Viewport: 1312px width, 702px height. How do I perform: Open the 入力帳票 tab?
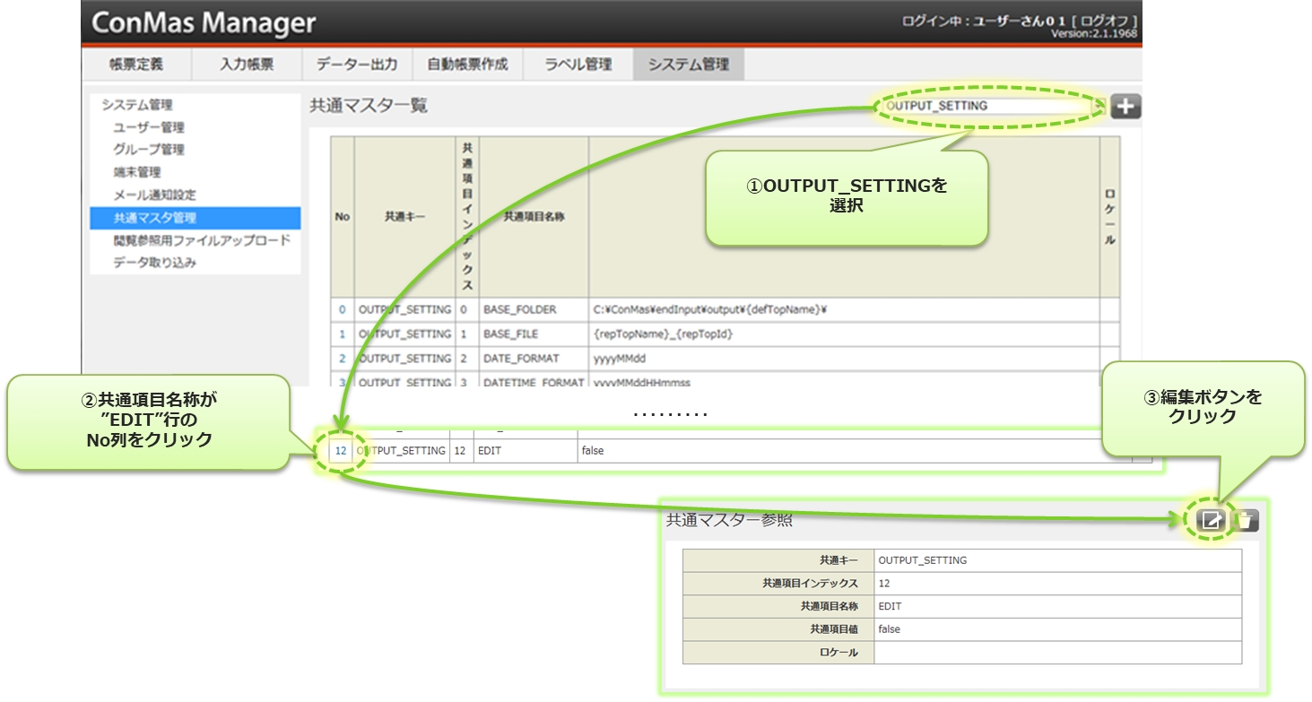tap(247, 65)
